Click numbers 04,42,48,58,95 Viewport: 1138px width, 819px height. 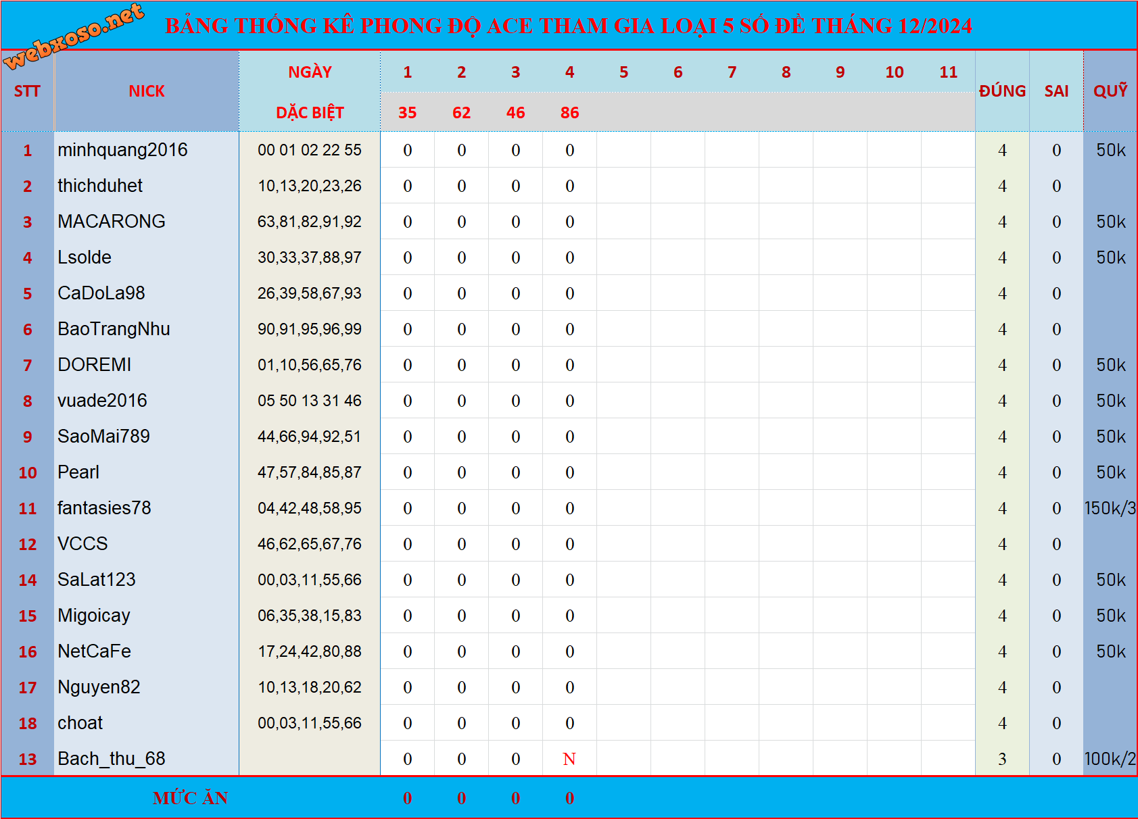pos(310,508)
